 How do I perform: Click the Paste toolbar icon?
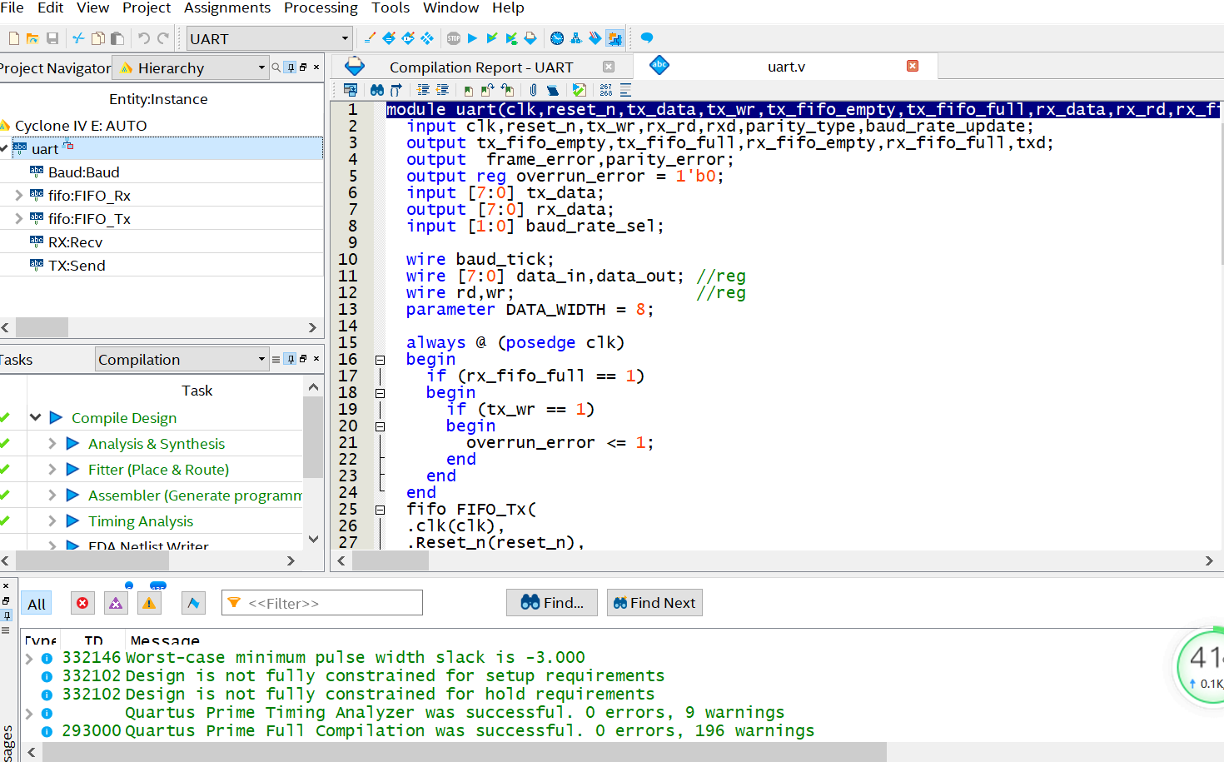[x=117, y=38]
